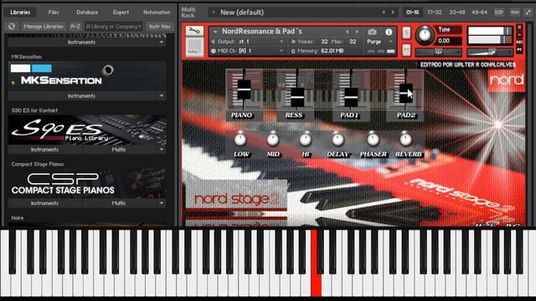Open MKSensation Instruments button
Screen dimensions: 536x301
click(x=81, y=96)
